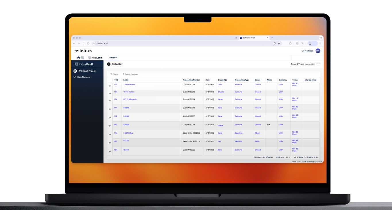Viewport: 392px width, 210px height.
Task: Sort by the Transaction Number column header
Action: (x=191, y=80)
